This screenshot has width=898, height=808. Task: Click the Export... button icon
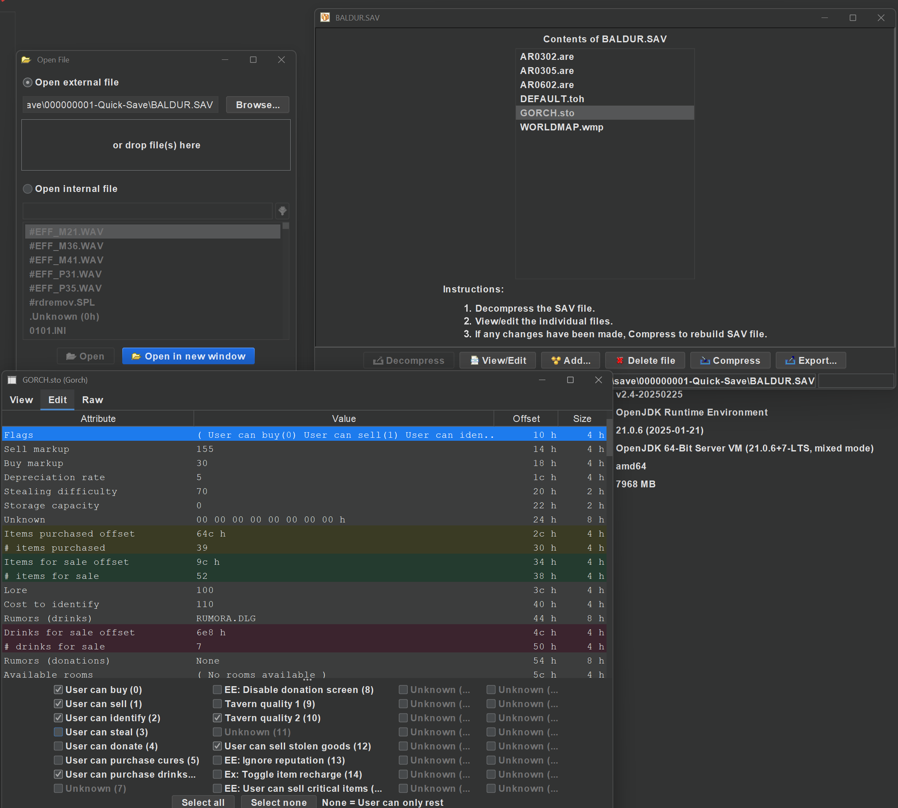790,360
